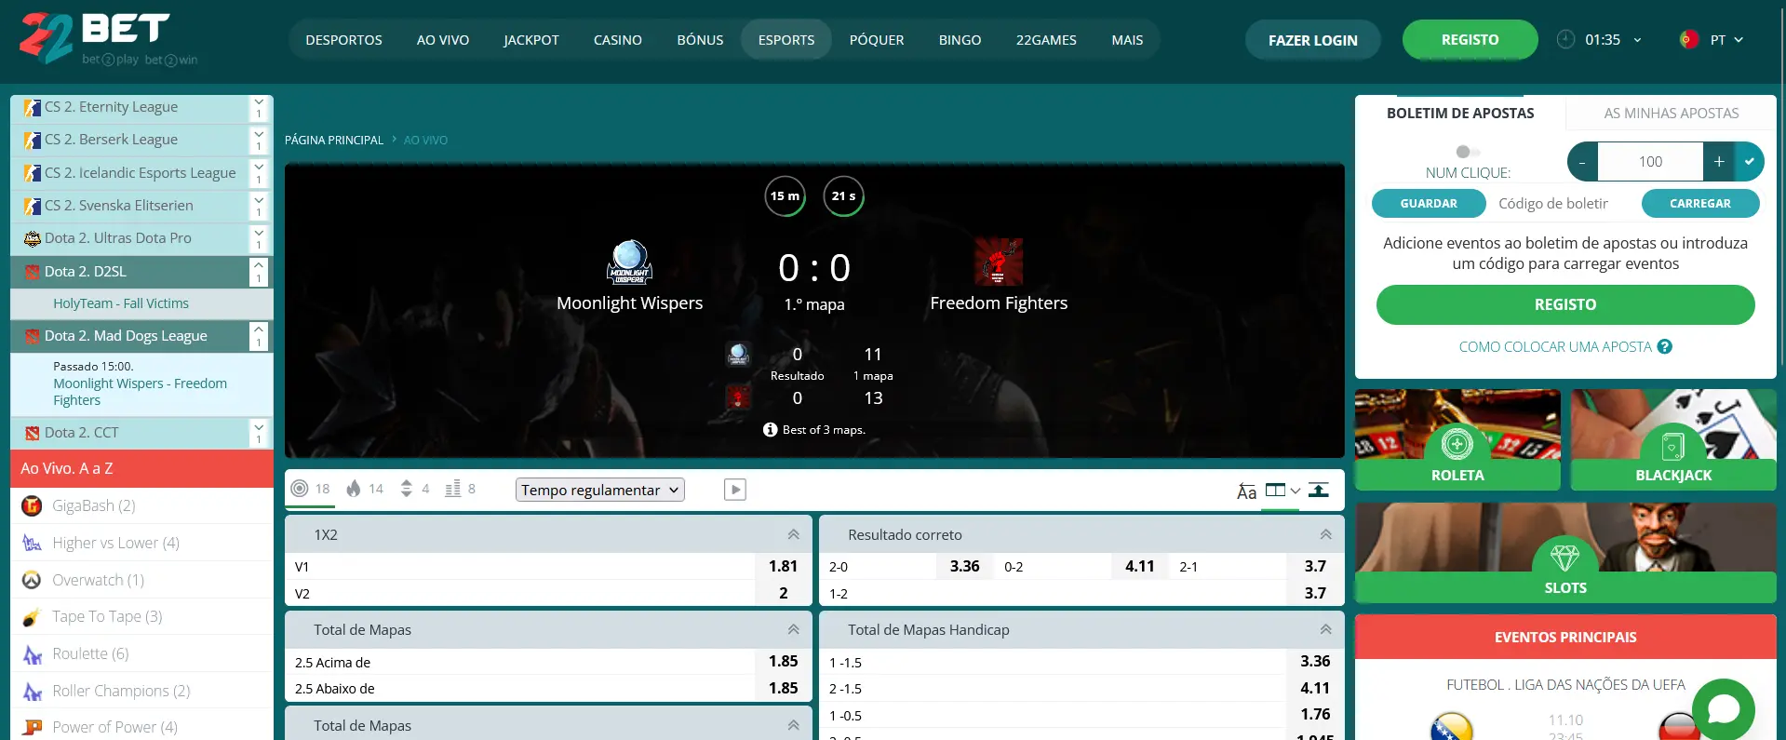Click the column layout icon

(x=1276, y=491)
